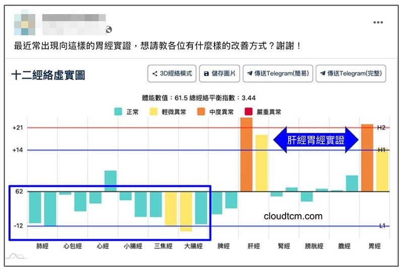Click the 儲存圖片 save button
403x271 pixels.
click(x=219, y=74)
